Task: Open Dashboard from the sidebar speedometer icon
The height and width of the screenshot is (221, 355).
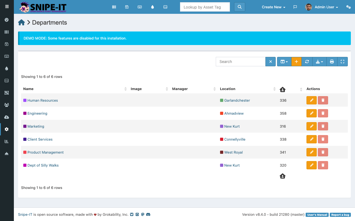Action: [x=7, y=20]
